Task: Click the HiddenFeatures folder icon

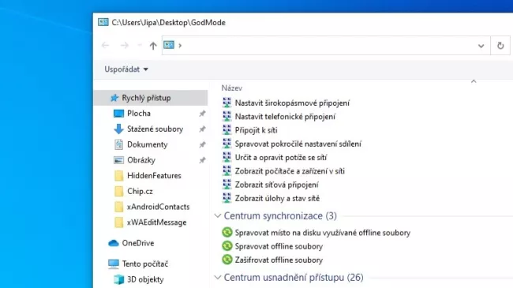Action: coord(118,176)
